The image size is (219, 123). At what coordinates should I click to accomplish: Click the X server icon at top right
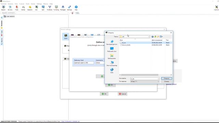point(216,8)
